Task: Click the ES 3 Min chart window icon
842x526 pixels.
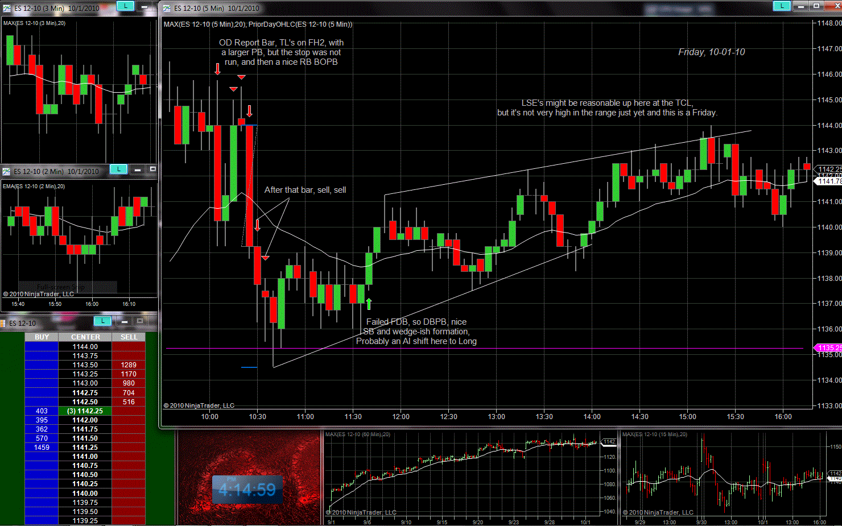Action: tap(7, 8)
